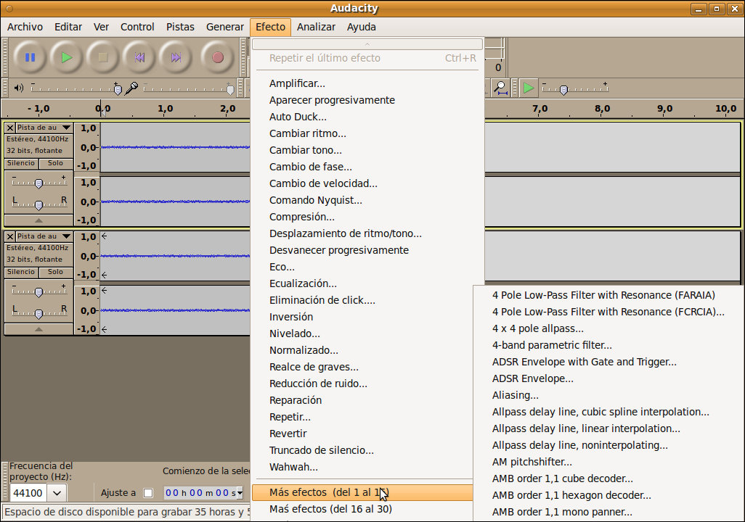The width and height of the screenshot is (745, 522).
Task: Click the selection start time field
Action: point(200,493)
